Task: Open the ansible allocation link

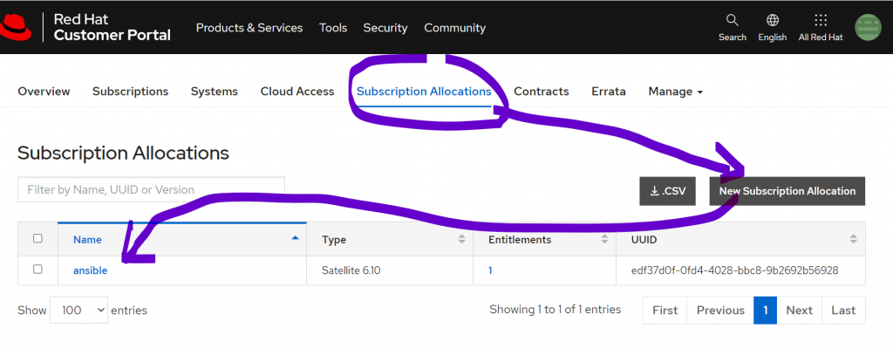Action: click(x=90, y=270)
